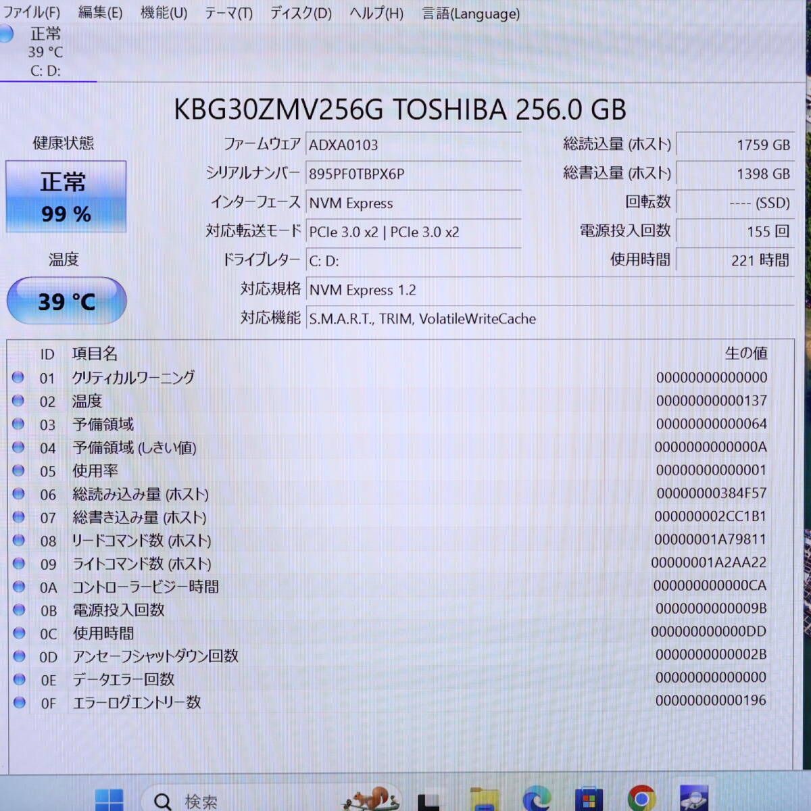811x811 pixels.
Task: Click status dot for 09 ライトコマンド数 row
Action: point(18,563)
